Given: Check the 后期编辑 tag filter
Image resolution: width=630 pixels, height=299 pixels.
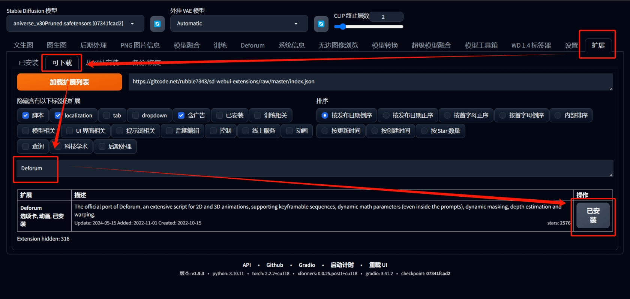Looking at the screenshot, I should click(169, 131).
